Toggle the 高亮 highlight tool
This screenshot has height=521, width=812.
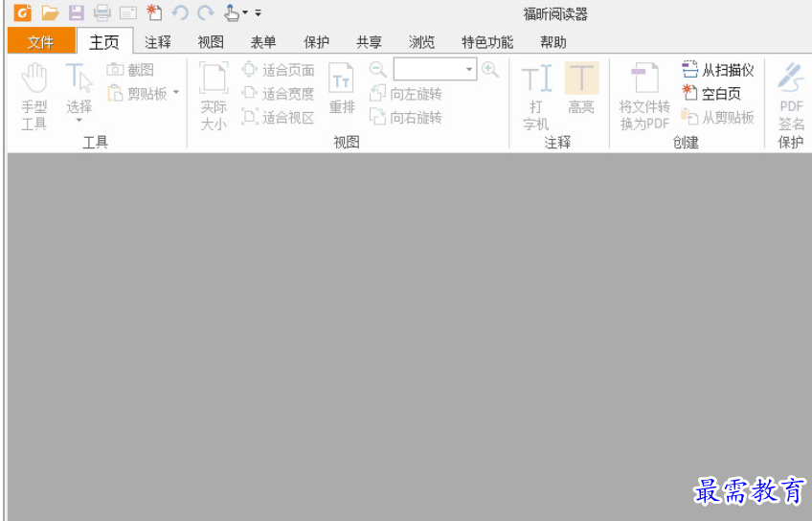[x=581, y=88]
